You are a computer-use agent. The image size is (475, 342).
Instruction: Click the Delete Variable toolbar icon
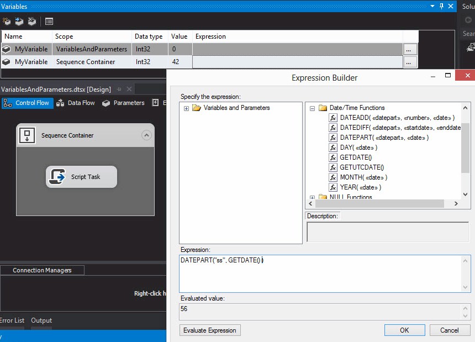point(32,21)
